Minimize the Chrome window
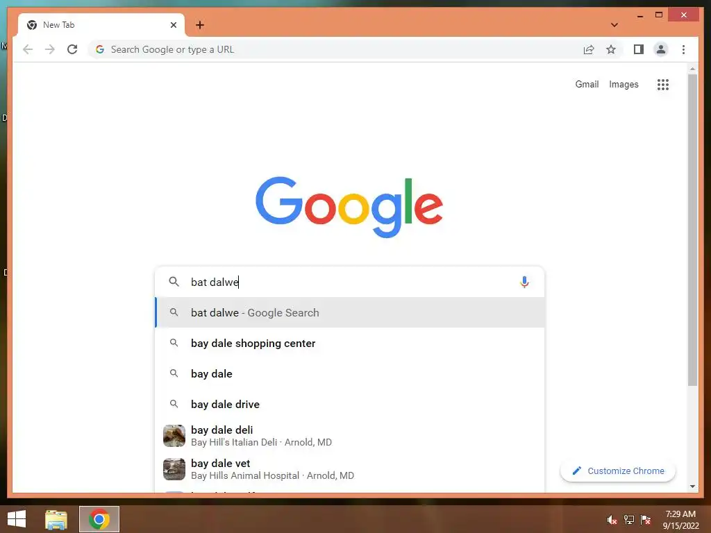This screenshot has width=711, height=533. (639, 15)
